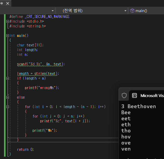The image size is (164, 159).
Task: Click console output line 'eth'
Action: coord(126,124)
